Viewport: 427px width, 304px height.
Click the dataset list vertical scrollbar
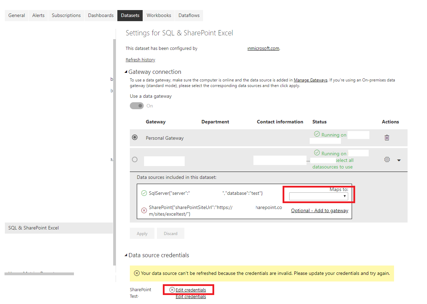(114, 152)
